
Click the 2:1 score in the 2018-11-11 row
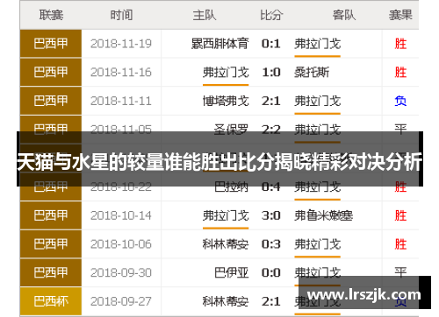coord(271,101)
